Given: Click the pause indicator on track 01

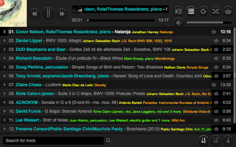Looking at the screenshot, I should (5, 32).
